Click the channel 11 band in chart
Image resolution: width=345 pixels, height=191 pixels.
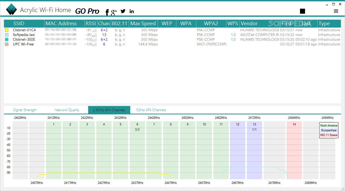221,150
